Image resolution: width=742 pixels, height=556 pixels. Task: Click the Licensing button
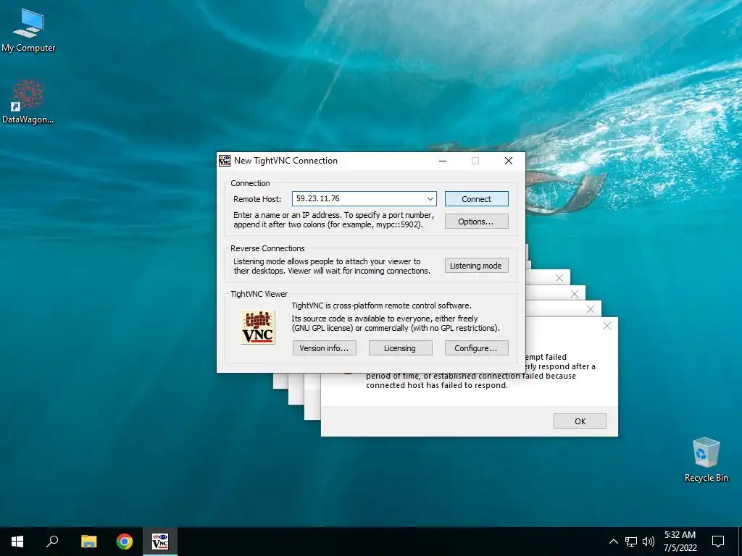coord(400,348)
